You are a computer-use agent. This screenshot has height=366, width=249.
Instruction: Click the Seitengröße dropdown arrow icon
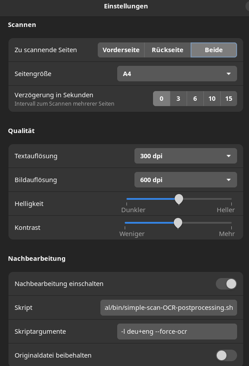229,74
